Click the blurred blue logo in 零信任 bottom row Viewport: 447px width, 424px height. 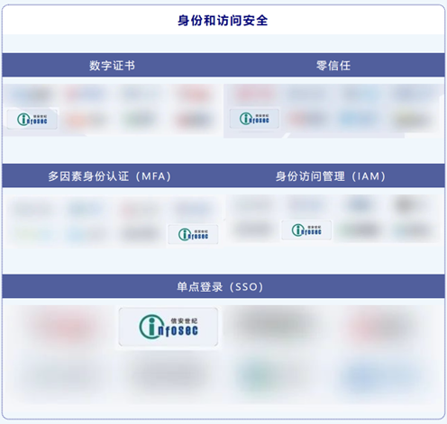(358, 120)
